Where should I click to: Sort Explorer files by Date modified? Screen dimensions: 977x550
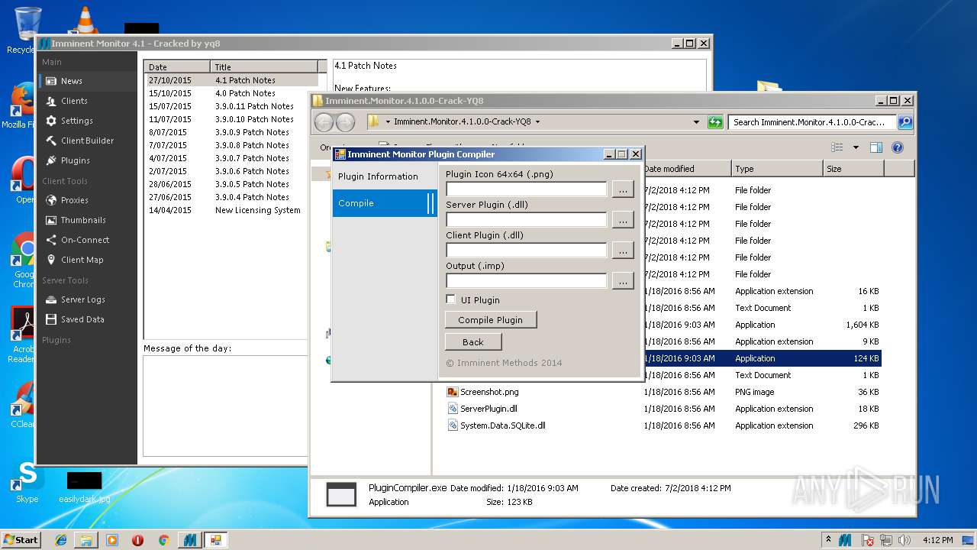[686, 169]
